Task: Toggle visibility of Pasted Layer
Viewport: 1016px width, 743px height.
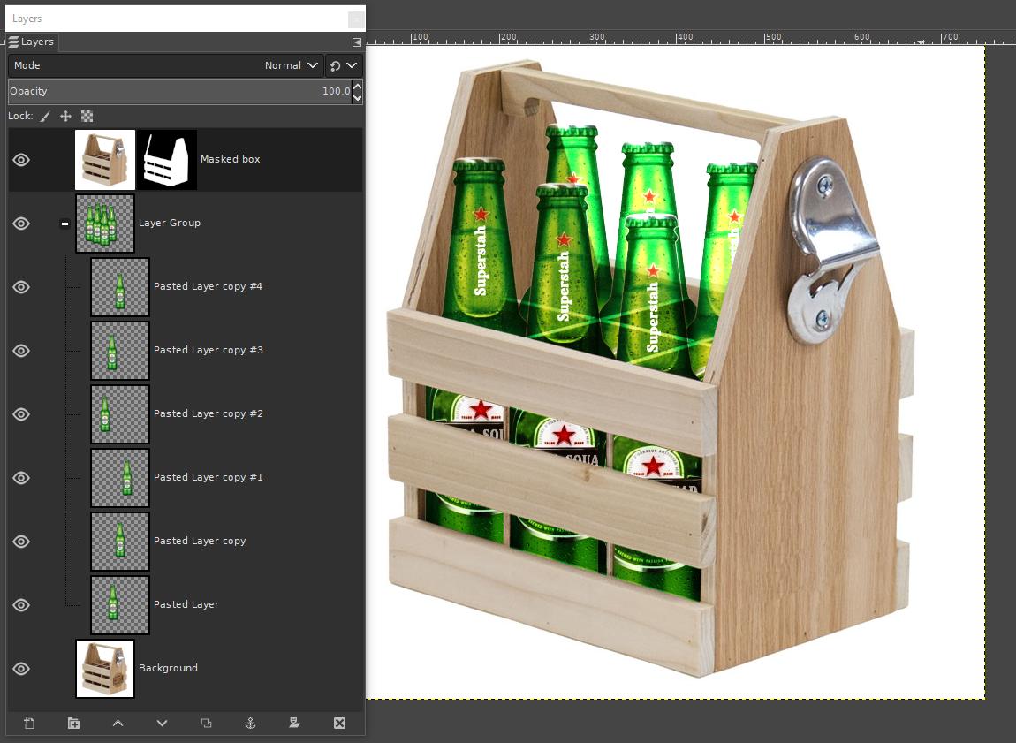Action: click(x=21, y=605)
